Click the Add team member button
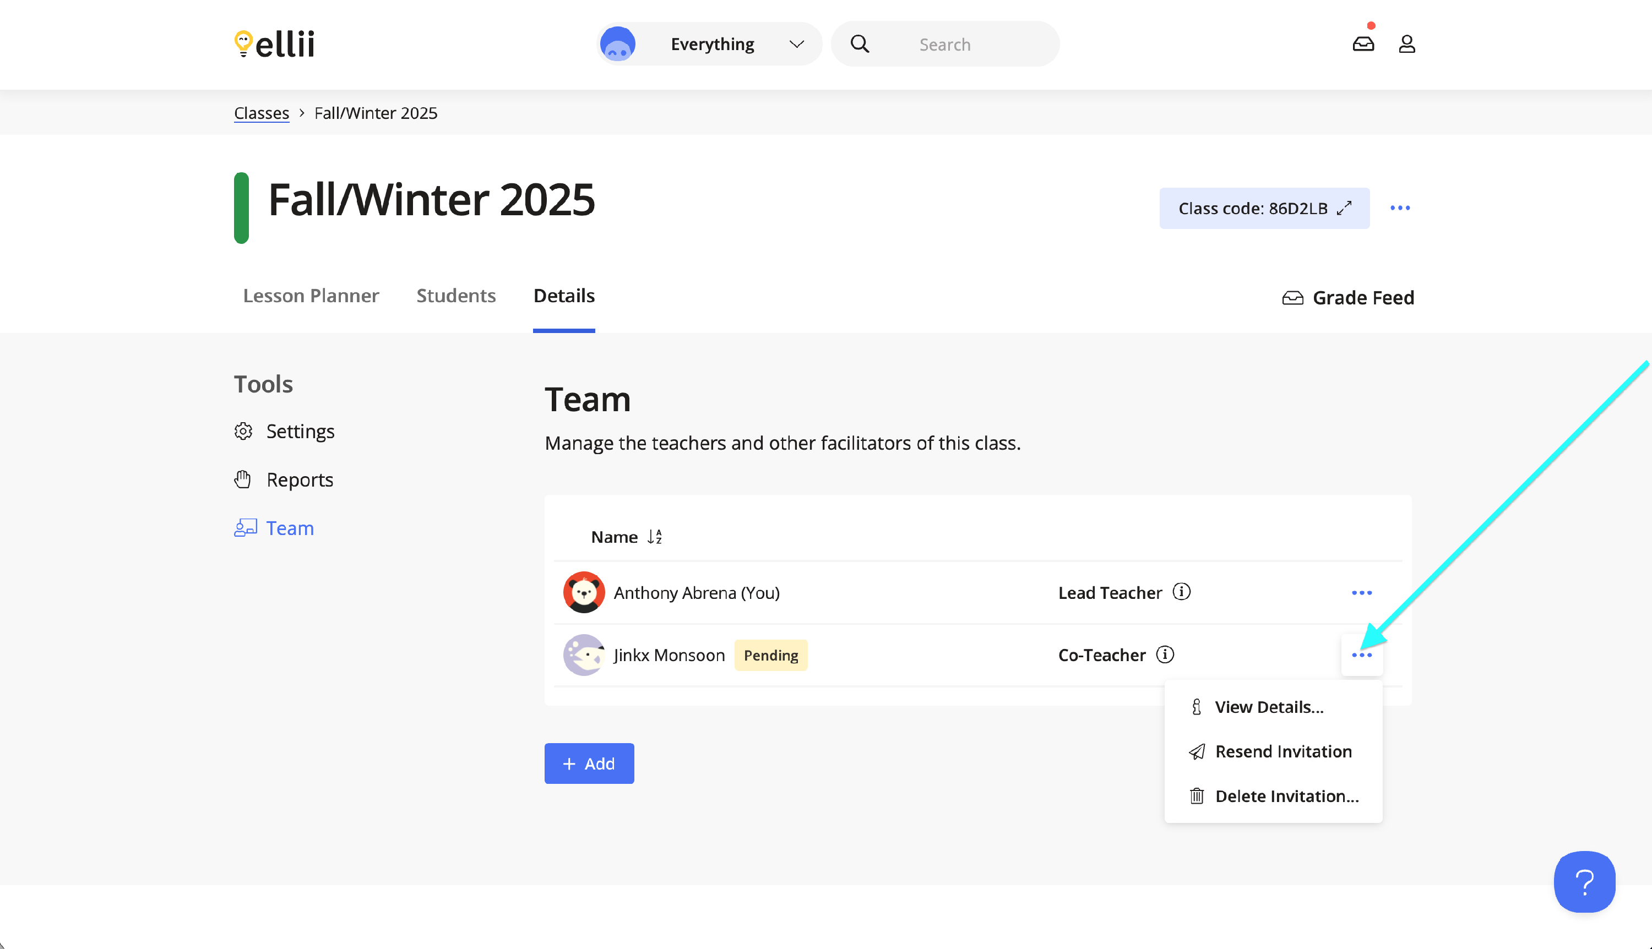The height and width of the screenshot is (949, 1652). click(589, 763)
